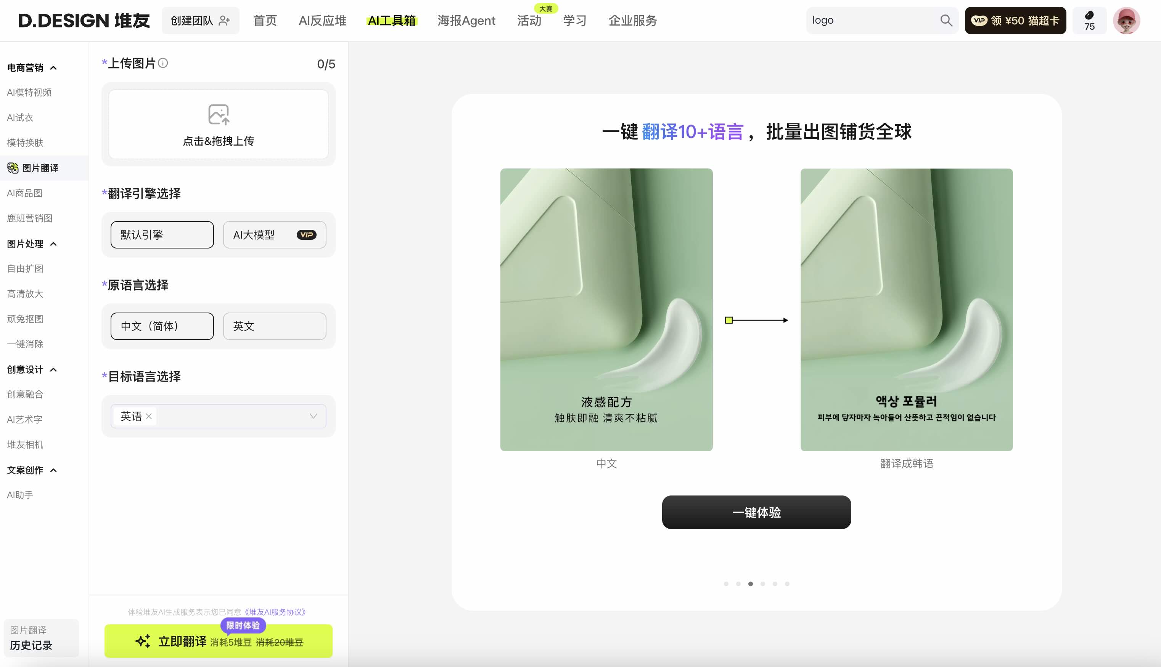Select the 图片翻译 sidebar tool icon
The image size is (1161, 667).
(x=13, y=168)
